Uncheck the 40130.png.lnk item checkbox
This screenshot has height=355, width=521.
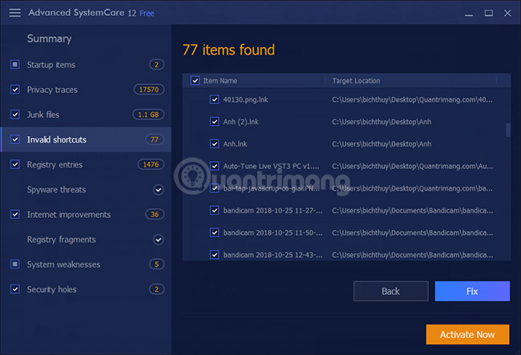tap(215, 99)
